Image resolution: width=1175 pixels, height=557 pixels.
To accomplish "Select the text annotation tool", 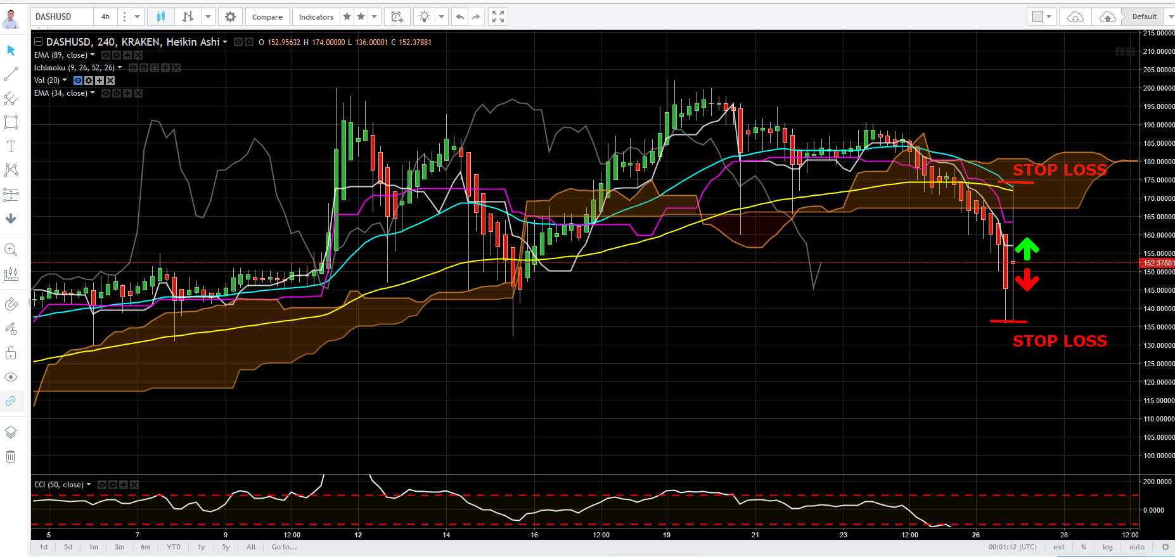I will point(11,146).
